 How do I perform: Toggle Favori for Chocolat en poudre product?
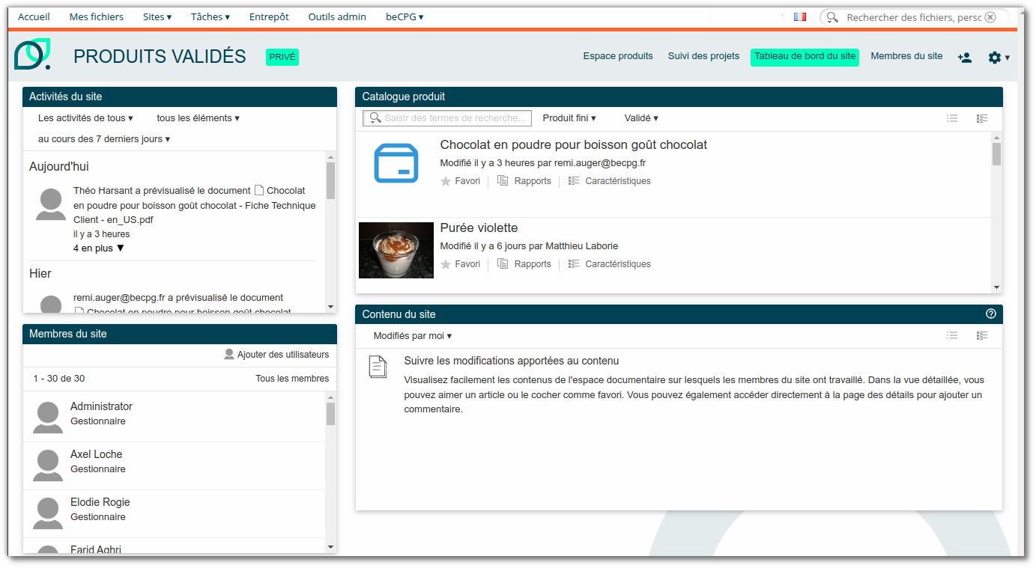coord(460,180)
